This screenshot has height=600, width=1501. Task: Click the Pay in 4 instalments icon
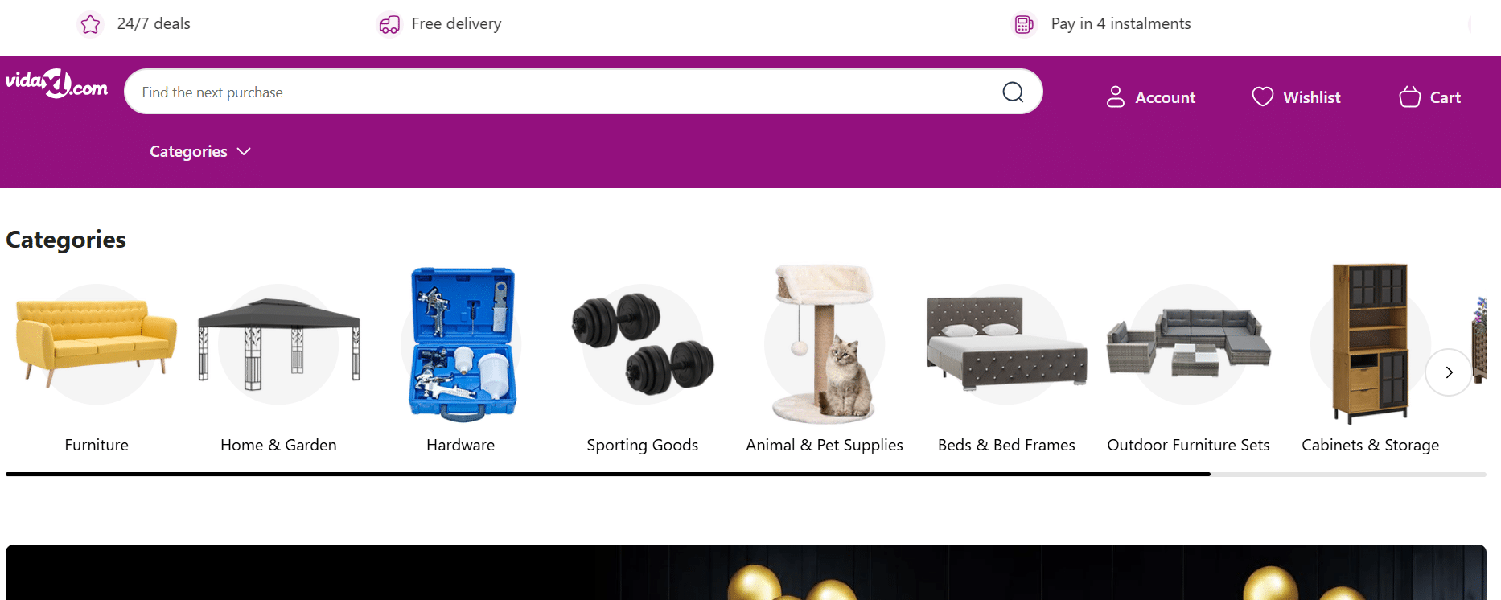(1023, 24)
